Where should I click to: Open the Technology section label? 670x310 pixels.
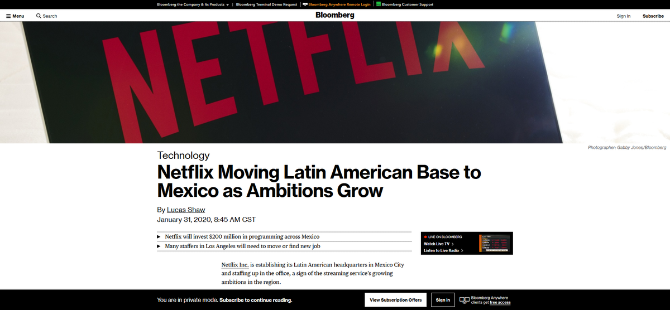[x=184, y=156]
